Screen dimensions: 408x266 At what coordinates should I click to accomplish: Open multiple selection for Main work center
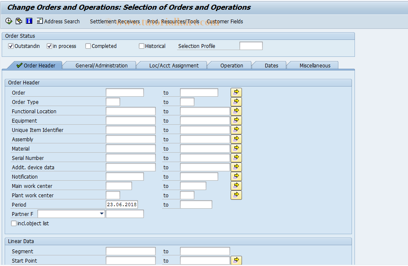point(236,185)
